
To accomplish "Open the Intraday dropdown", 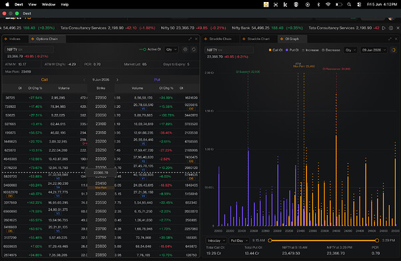I will click(x=216, y=240).
